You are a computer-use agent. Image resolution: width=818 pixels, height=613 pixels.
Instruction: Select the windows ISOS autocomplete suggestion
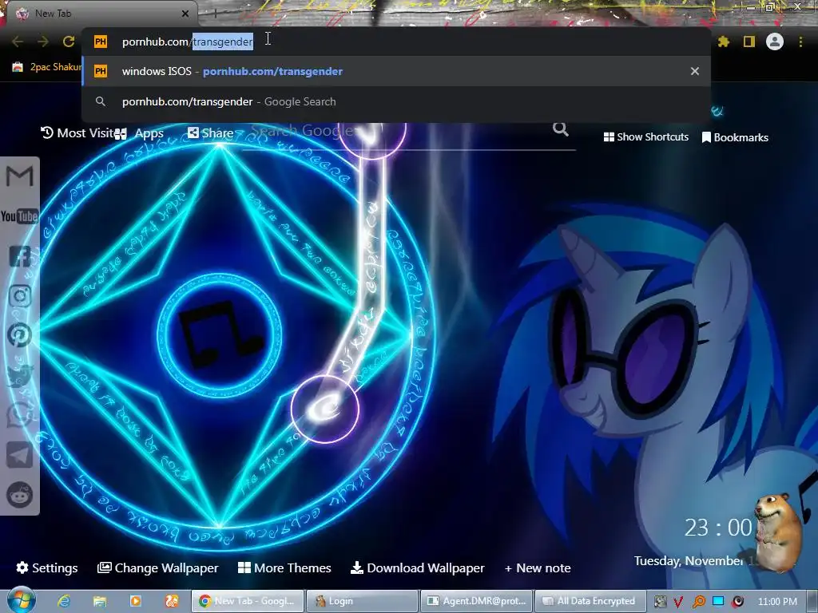(396, 71)
